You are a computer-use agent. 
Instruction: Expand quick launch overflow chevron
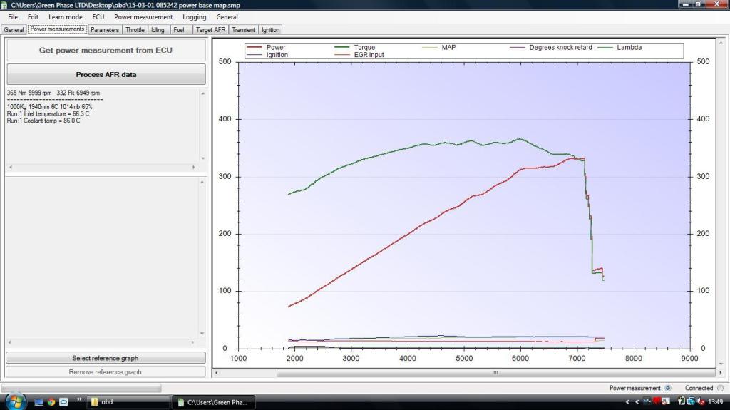tap(79, 399)
